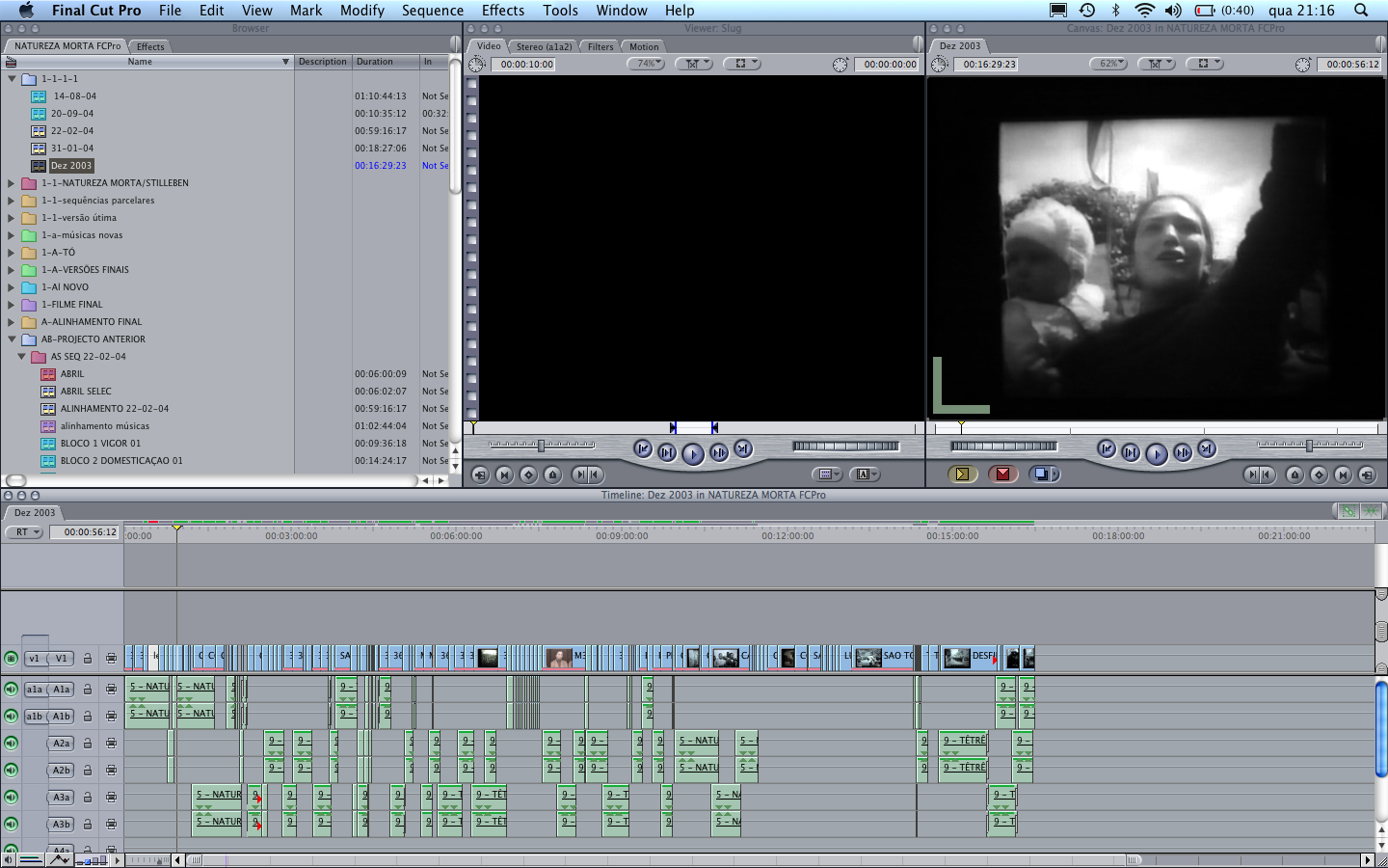Screen dimensions: 1388x868
Task: Lock the V1 video track
Action: click(x=87, y=659)
